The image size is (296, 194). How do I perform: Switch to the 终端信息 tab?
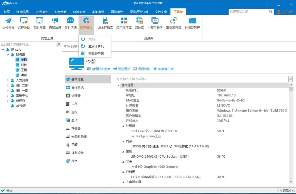click(22, 12)
